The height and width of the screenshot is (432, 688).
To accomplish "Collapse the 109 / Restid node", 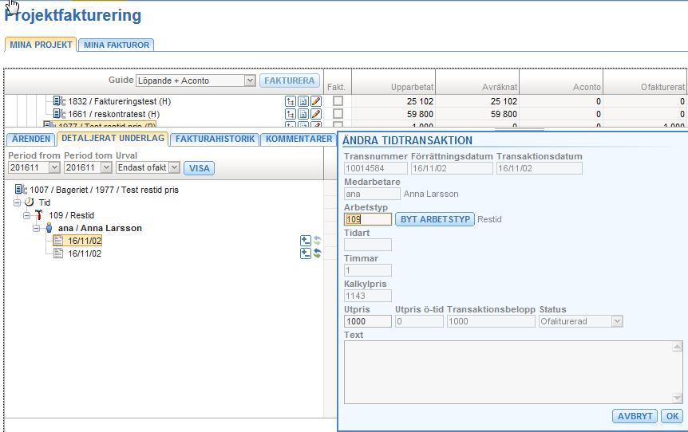I will 27,215.
